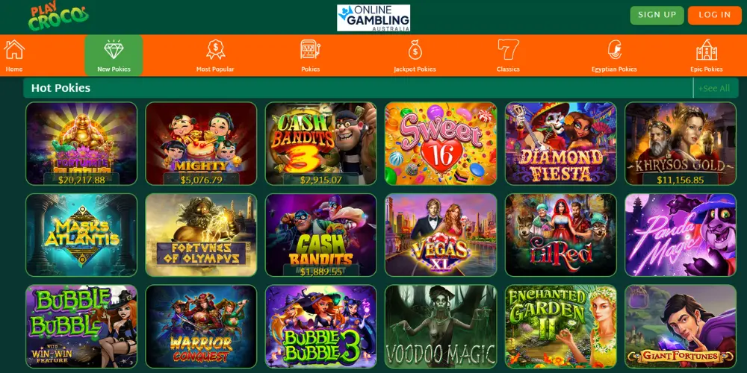
Task: Launch the Cash Bandits 3 game
Action: click(x=321, y=144)
